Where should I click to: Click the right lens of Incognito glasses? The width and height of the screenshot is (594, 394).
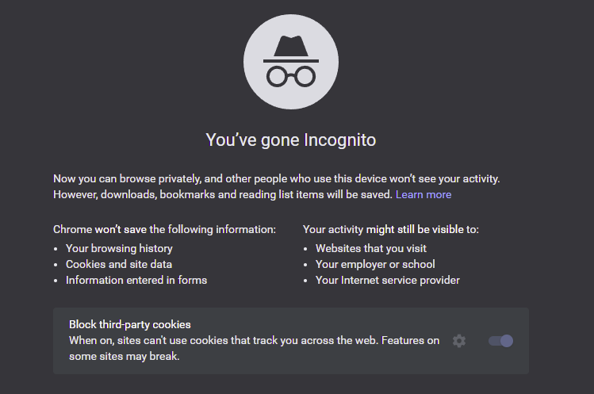pos(305,77)
